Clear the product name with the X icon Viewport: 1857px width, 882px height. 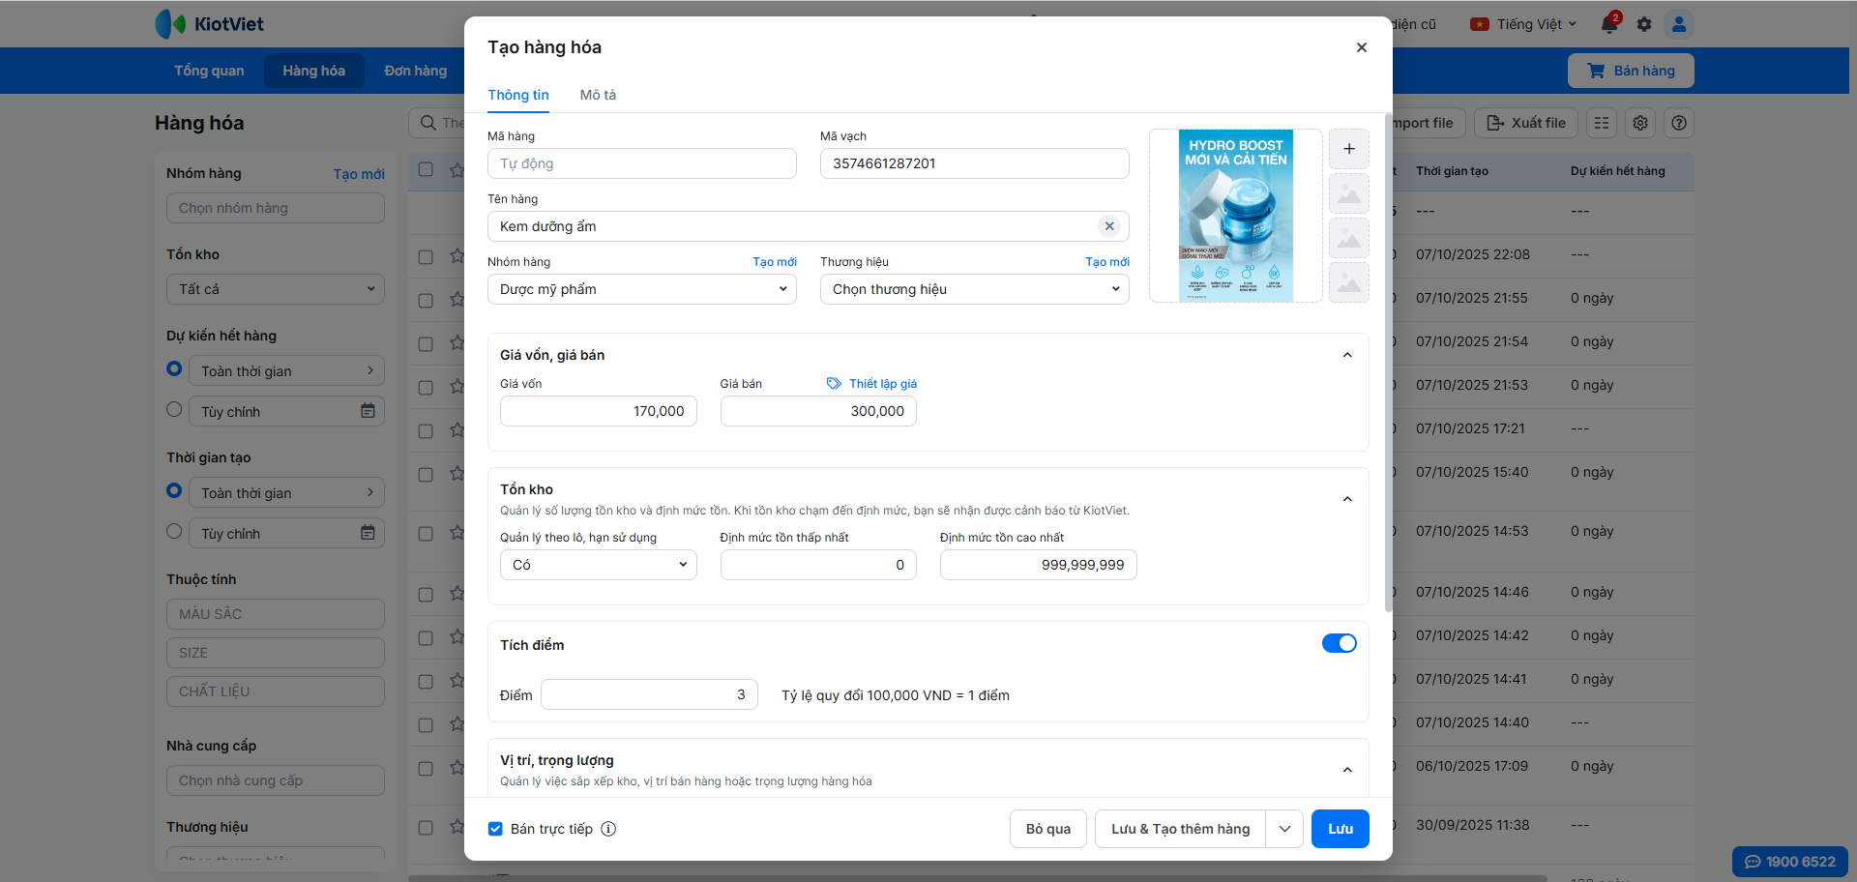pos(1109,226)
